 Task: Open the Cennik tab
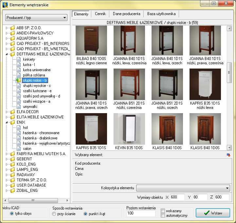pyautogui.click(x=100, y=14)
